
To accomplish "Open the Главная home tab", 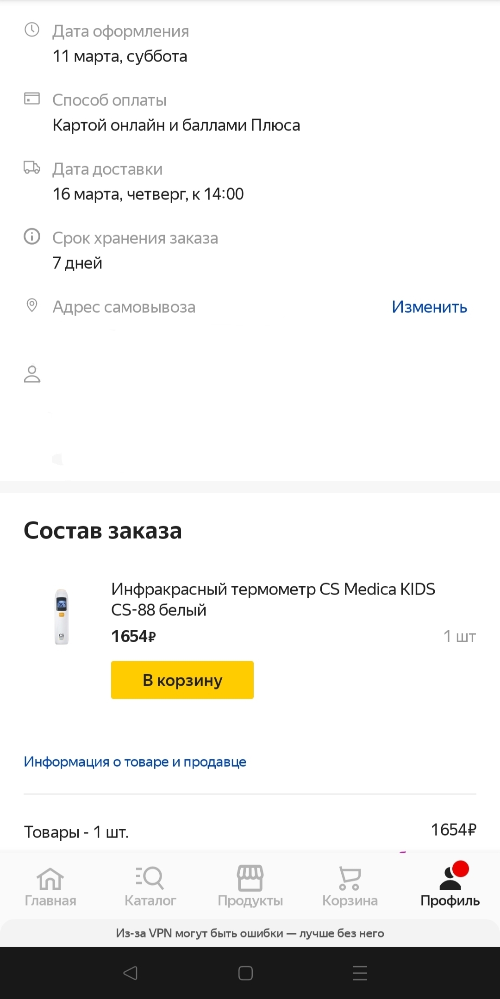I will pyautogui.click(x=50, y=886).
